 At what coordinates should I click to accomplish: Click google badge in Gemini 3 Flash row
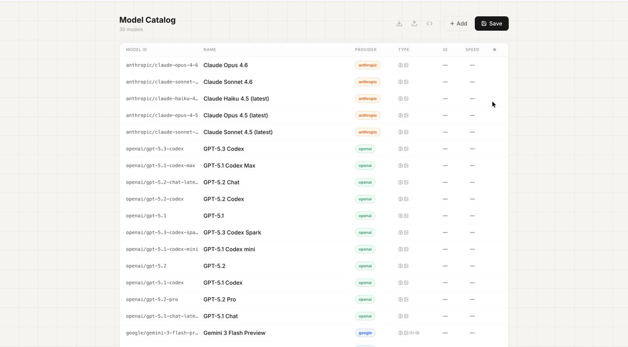pyautogui.click(x=365, y=333)
